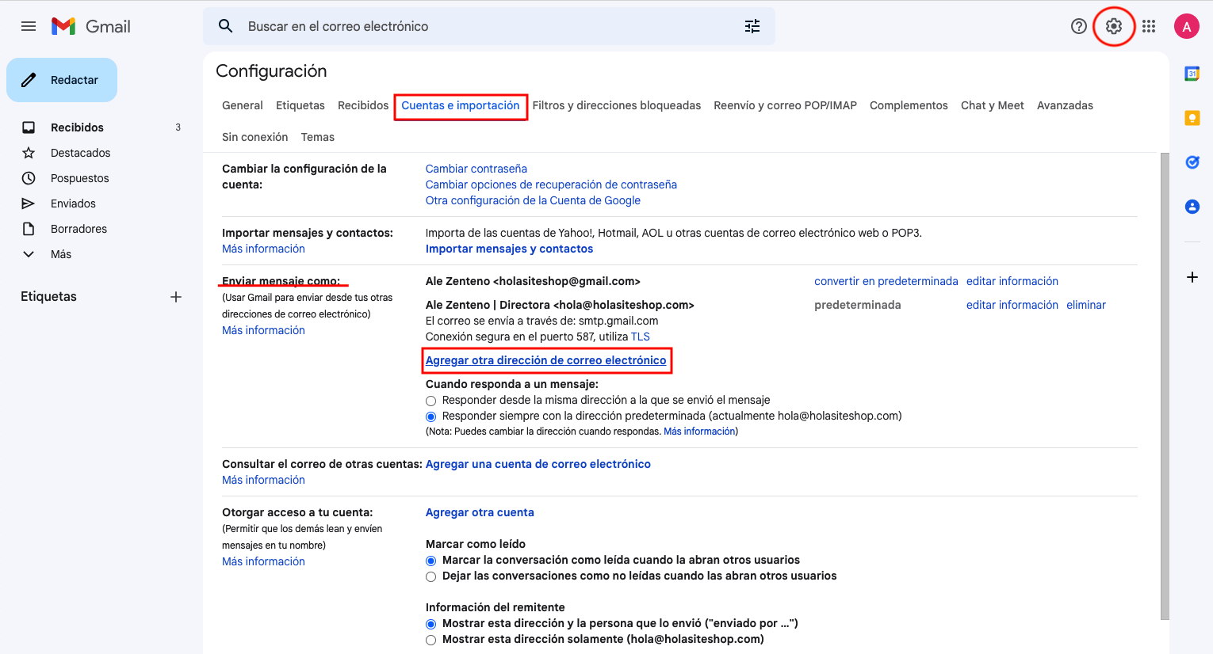
Task: Click the settings page vertical scrollbar
Action: (1165, 386)
